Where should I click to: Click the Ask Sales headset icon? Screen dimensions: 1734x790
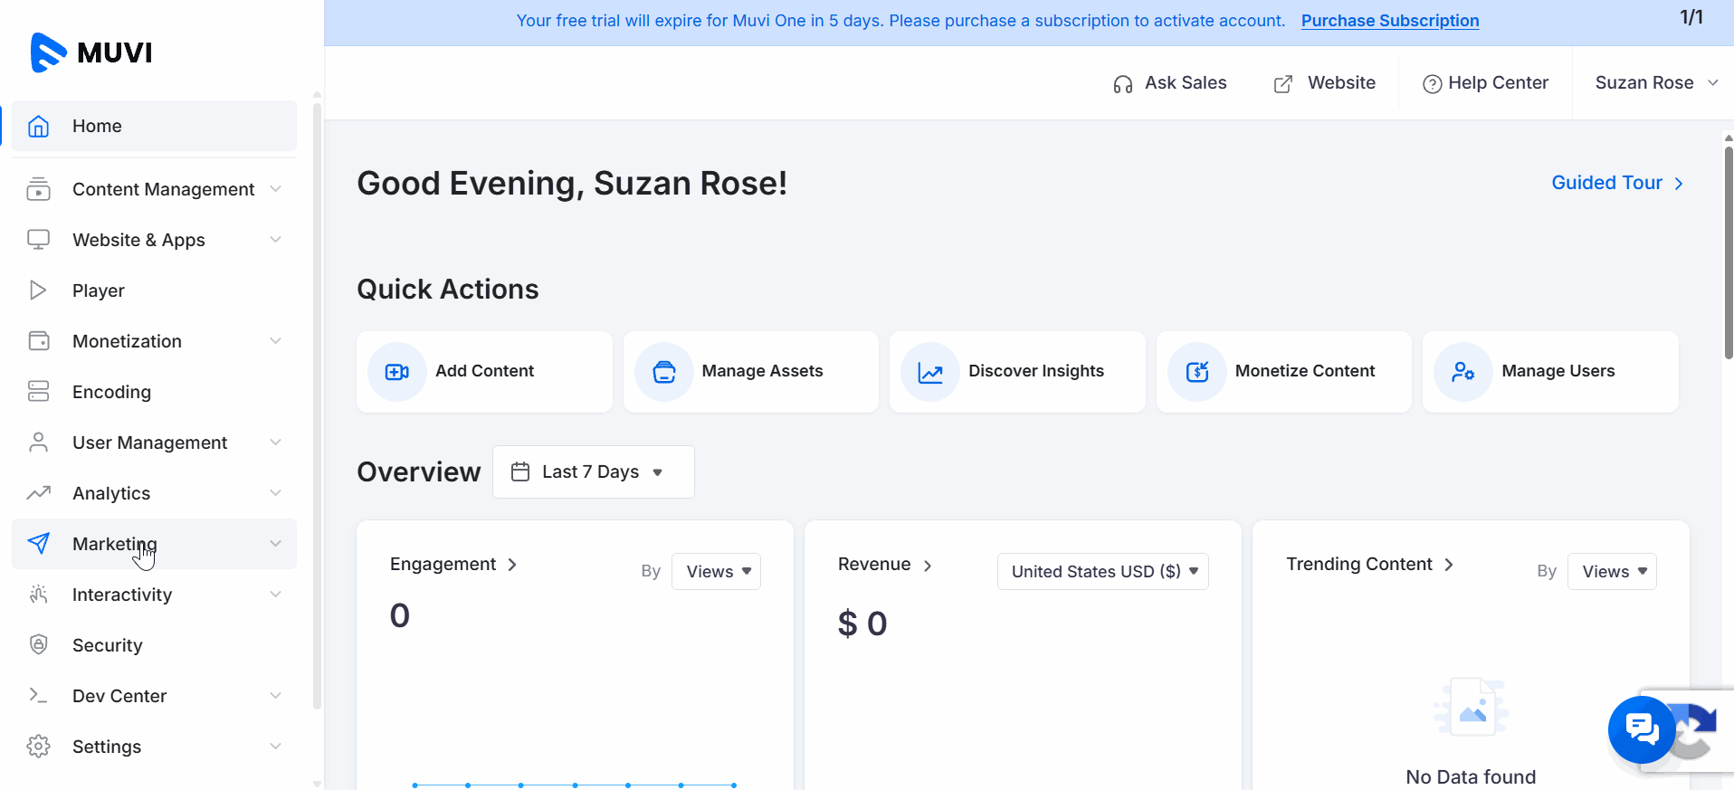1123,84
